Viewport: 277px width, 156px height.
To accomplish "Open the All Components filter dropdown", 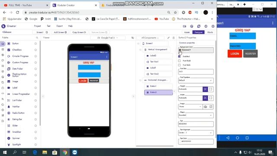I will (x=150, y=38).
